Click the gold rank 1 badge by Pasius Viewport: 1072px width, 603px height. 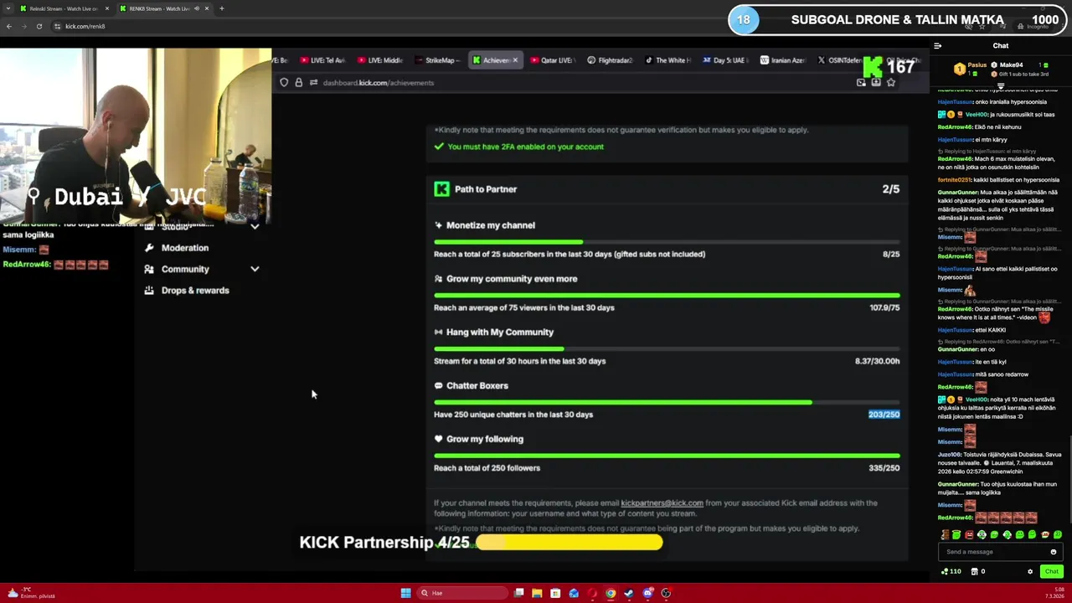pyautogui.click(x=960, y=70)
